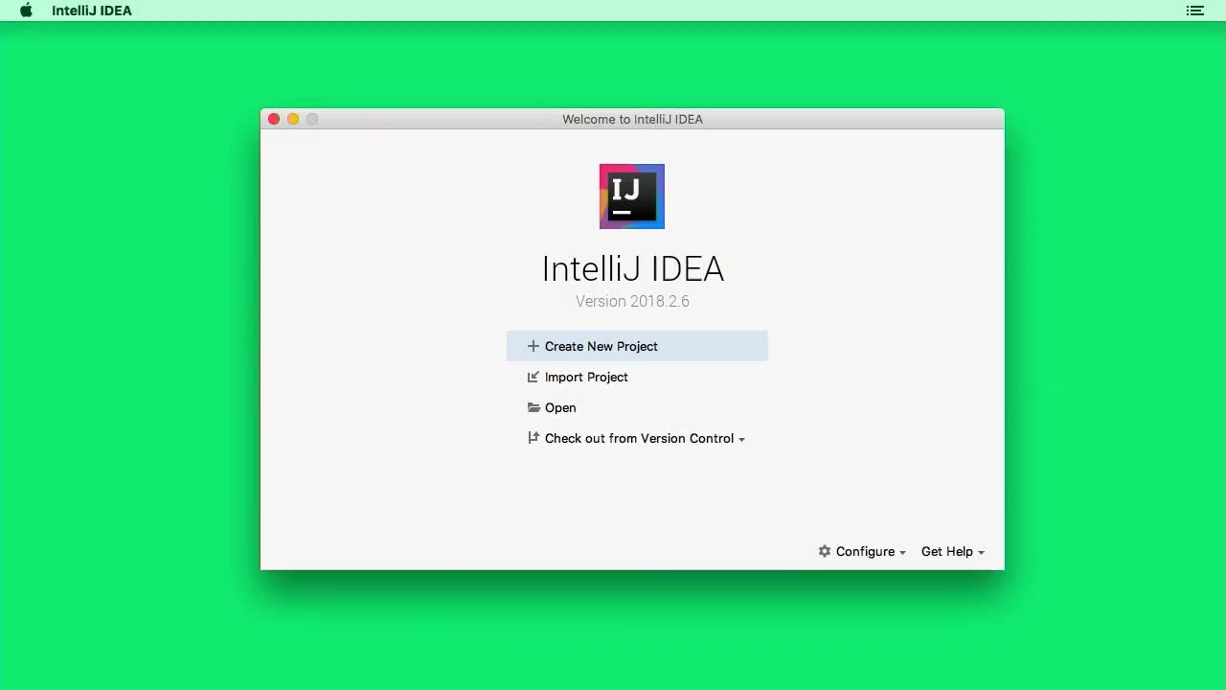Click the version control branch icon
Image resolution: width=1226 pixels, height=690 pixels.
534,438
